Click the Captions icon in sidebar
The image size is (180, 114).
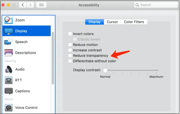tap(8, 91)
